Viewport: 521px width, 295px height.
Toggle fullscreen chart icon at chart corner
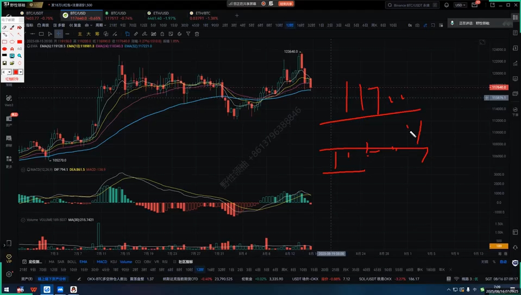point(482,42)
